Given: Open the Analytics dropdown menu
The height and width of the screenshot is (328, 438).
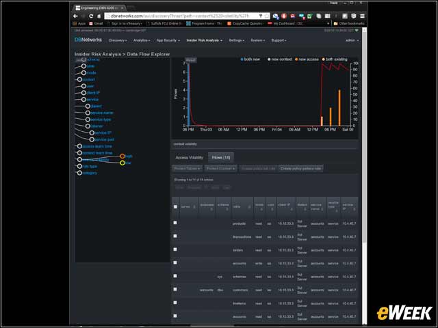Looking at the screenshot, I should pyautogui.click(x=142, y=40).
